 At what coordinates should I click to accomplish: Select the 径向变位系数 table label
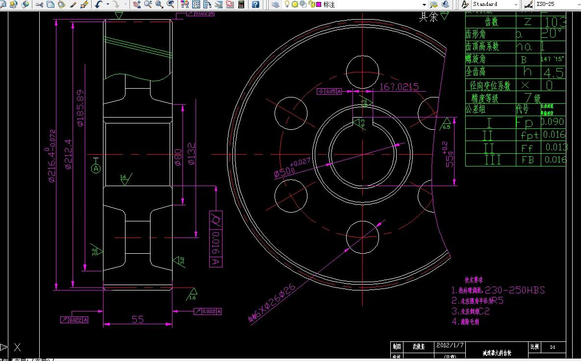click(490, 86)
